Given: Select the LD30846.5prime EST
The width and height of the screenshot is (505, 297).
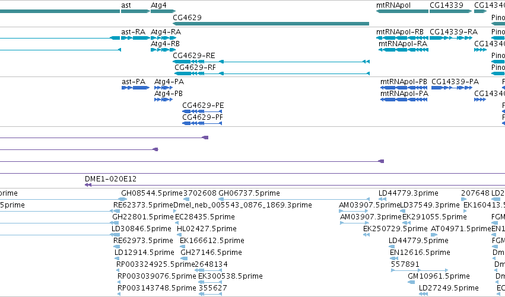Looking at the screenshot, I should pos(141,229).
